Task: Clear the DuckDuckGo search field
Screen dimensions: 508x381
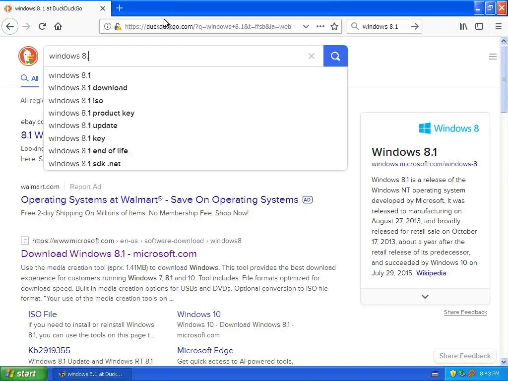Action: pos(312,56)
